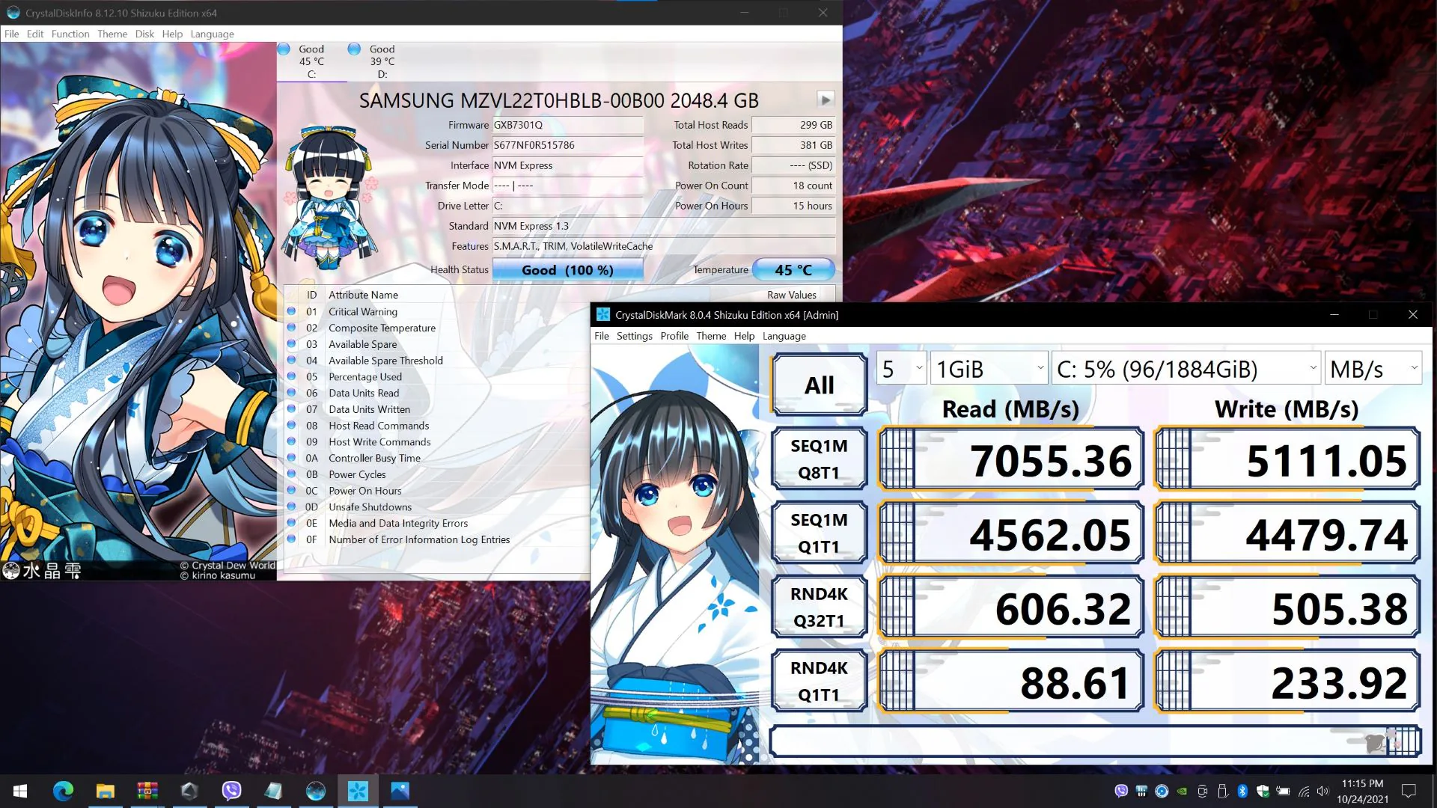Select the Percentage Used attribute row
Screen dimensions: 1437x808
tap(436, 376)
